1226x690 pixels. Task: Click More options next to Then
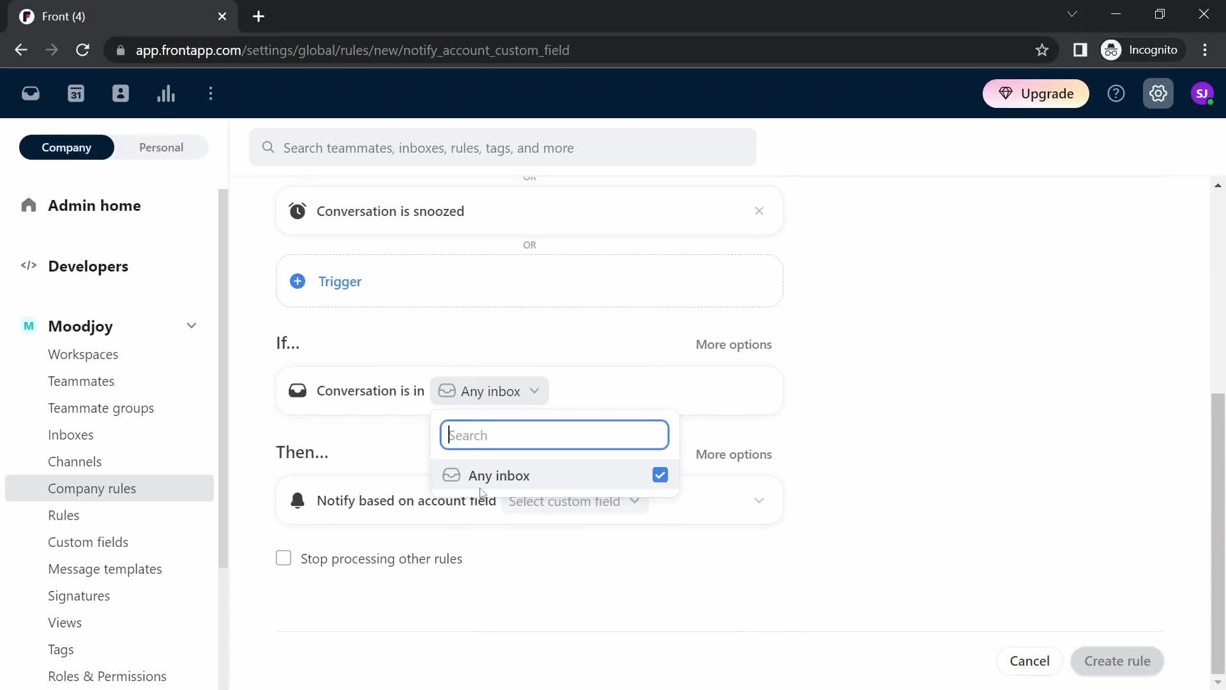tap(734, 454)
